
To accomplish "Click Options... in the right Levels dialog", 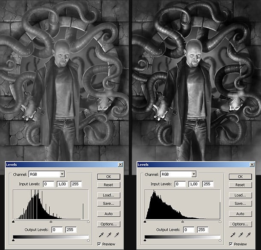I will pos(240,224).
